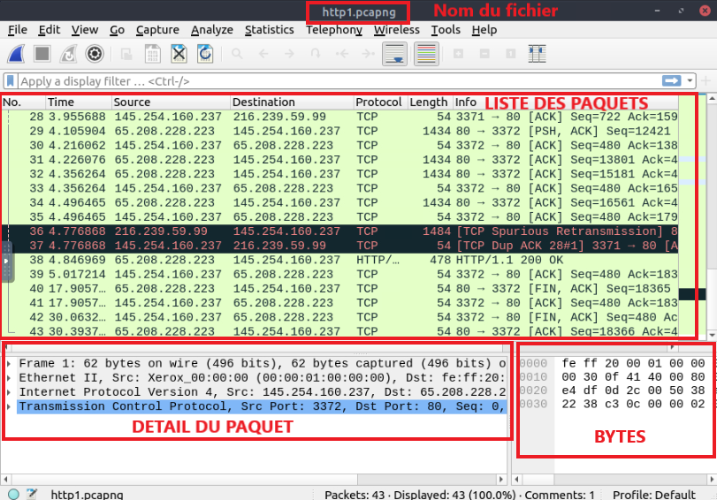Open the Telephony menu
The width and height of the screenshot is (717, 500).
334,30
